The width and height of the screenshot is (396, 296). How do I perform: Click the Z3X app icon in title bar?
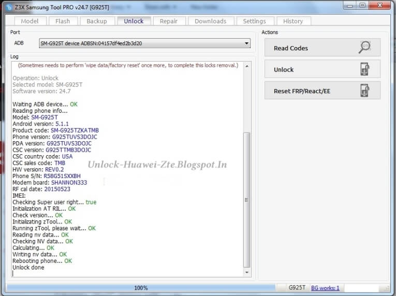coord(9,7)
